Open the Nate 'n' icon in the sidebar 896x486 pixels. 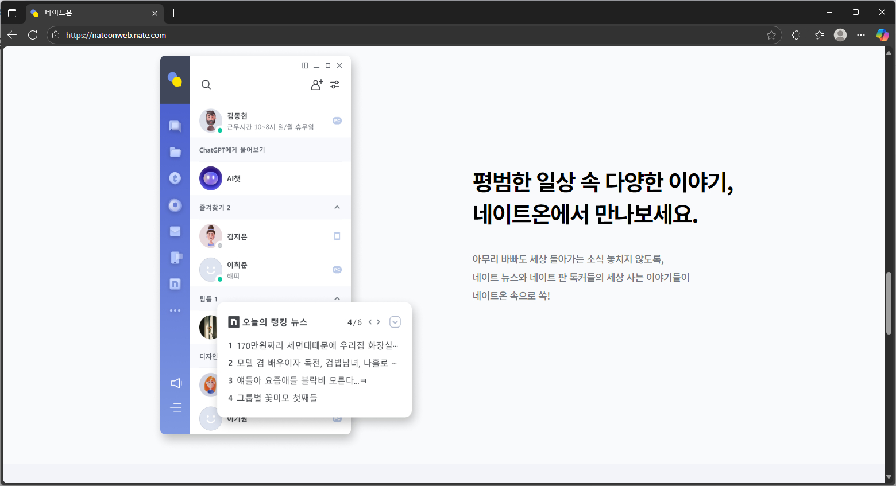pyautogui.click(x=175, y=283)
